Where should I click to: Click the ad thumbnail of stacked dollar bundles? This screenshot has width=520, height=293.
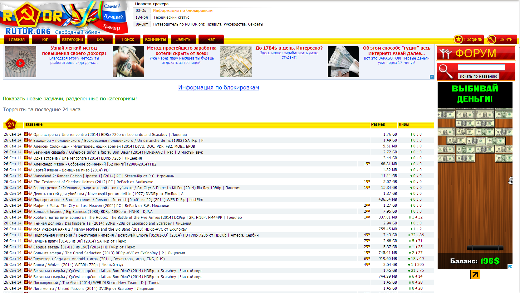click(236, 62)
